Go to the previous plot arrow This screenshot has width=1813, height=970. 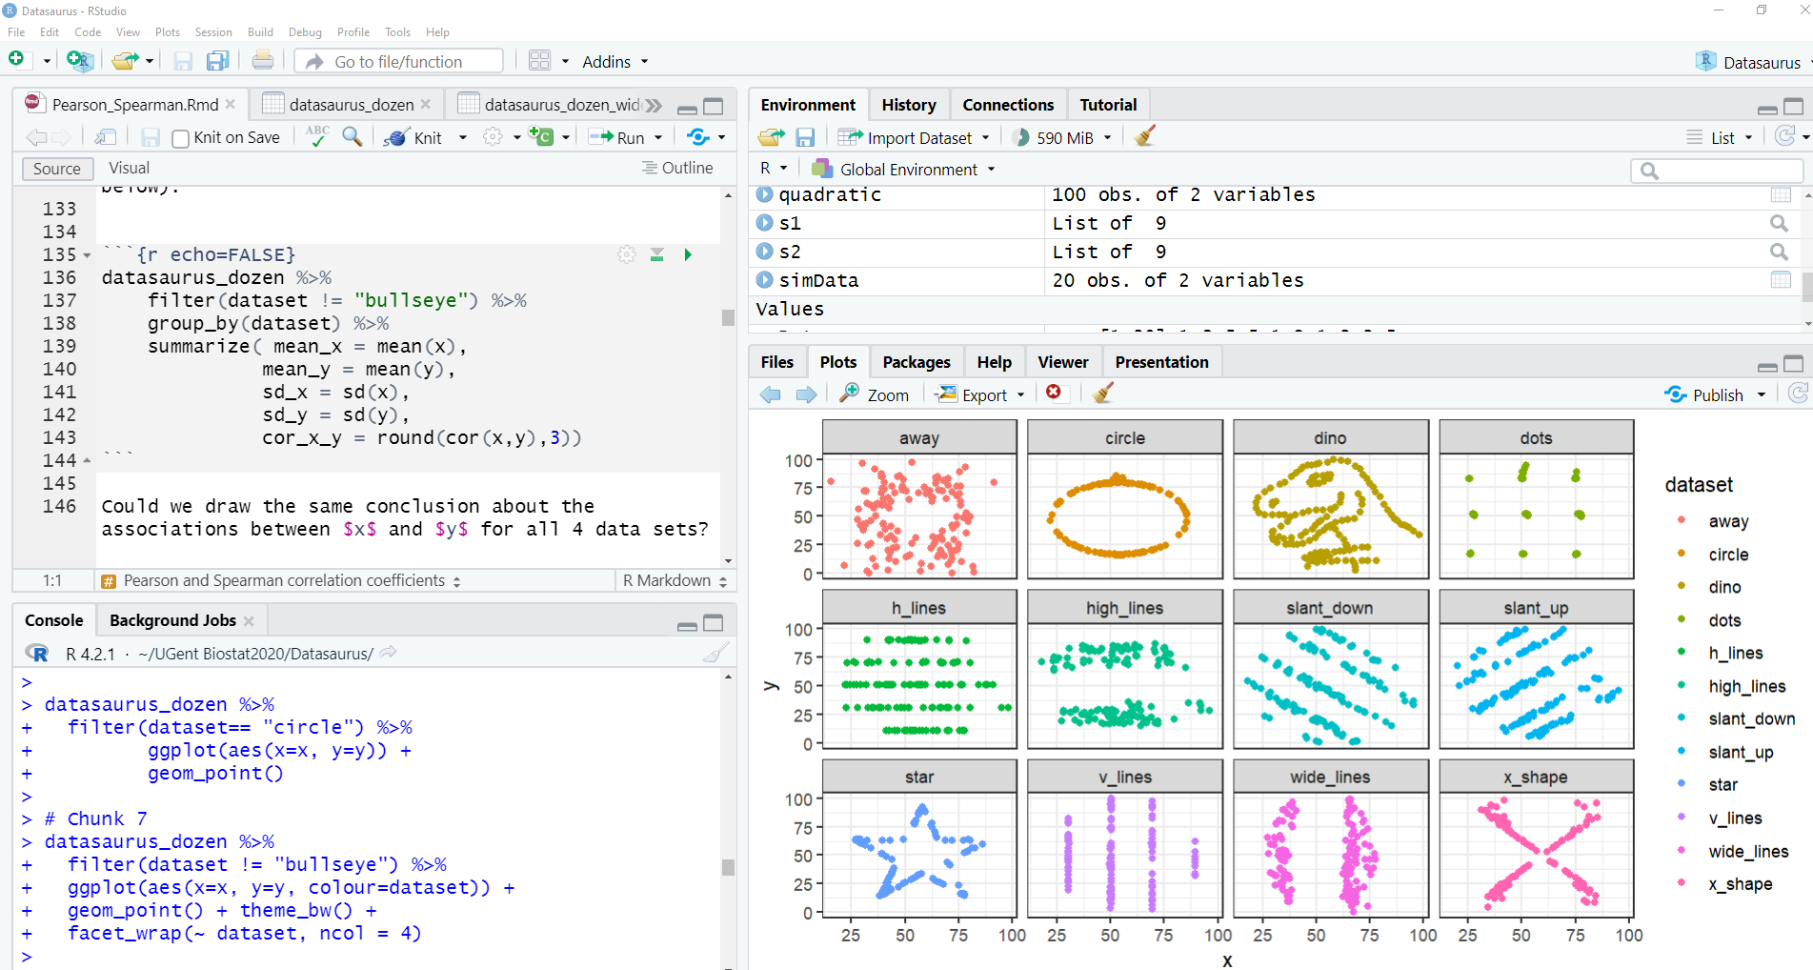click(x=770, y=394)
